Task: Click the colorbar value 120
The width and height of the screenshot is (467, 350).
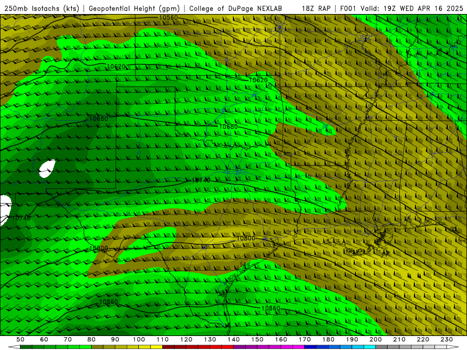Action: (186, 339)
